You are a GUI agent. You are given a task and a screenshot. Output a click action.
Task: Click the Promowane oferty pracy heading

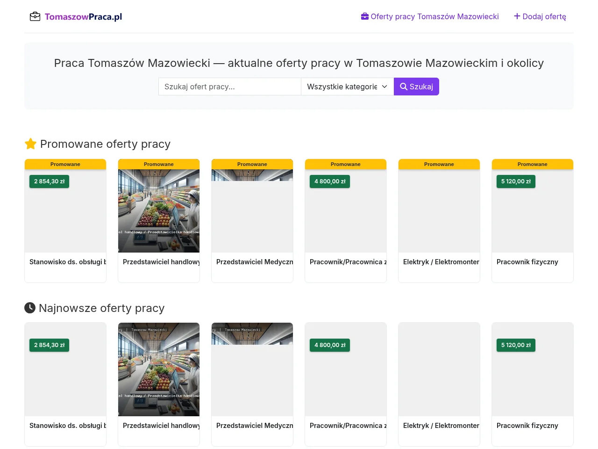[105, 144]
